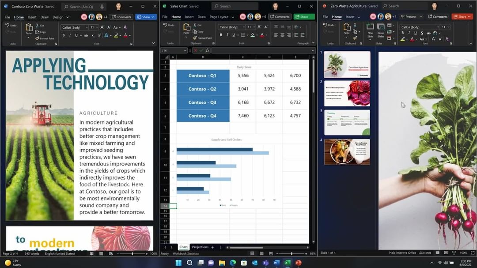Open the font name dropdown in Word
Viewport: 477px width, 268px height.
click(86, 27)
